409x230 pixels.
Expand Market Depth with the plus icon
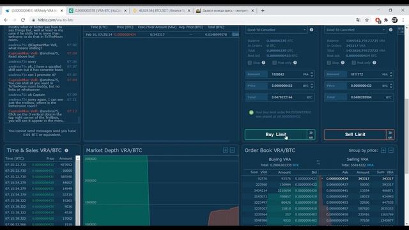(226, 150)
